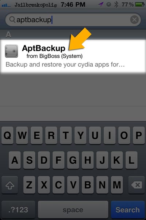Tap the Bluetooth status bar icon
The width and height of the screenshot is (146, 220).
pos(116,4)
